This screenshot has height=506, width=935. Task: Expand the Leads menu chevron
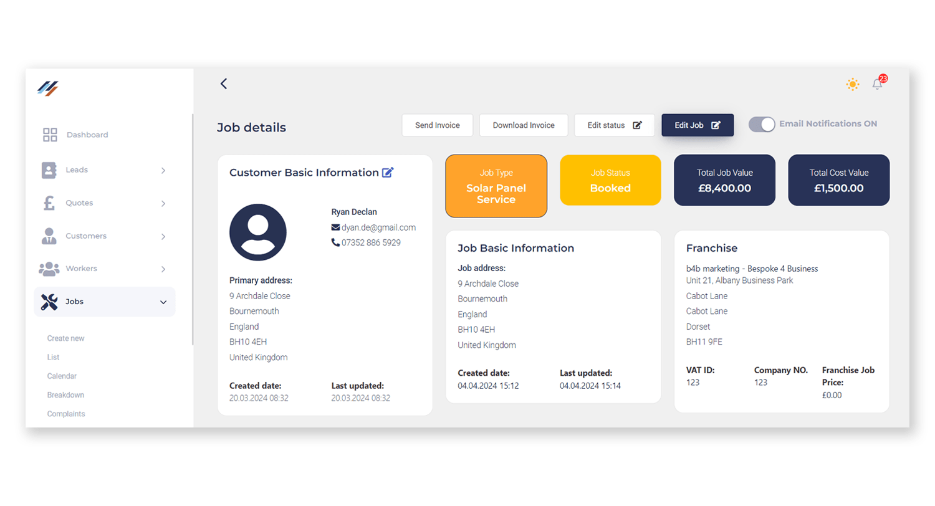pyautogui.click(x=163, y=170)
